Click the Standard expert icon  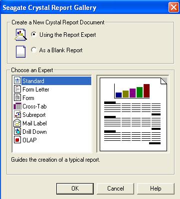point(17,81)
